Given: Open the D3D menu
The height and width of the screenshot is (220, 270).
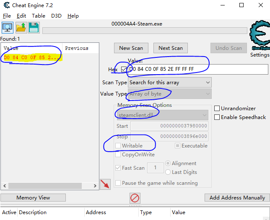Looking at the screenshot, I should pyautogui.click(x=56, y=16).
